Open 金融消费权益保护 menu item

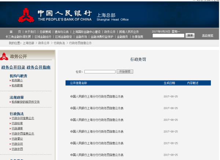pos(102,37)
